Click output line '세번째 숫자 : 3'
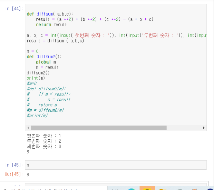The image size is (214, 190). [44, 147]
